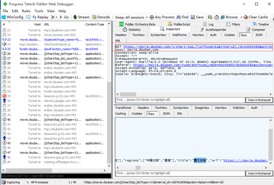Open the Tools menu
This screenshot has height=185, width=274.
[39, 11]
